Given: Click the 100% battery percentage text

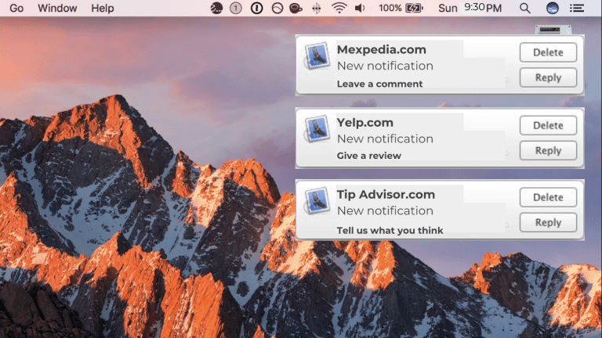Looking at the screenshot, I should coord(390,8).
